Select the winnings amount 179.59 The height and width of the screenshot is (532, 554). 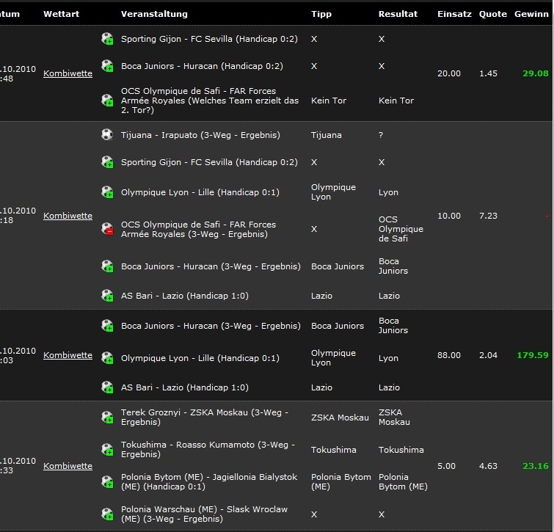[533, 355]
